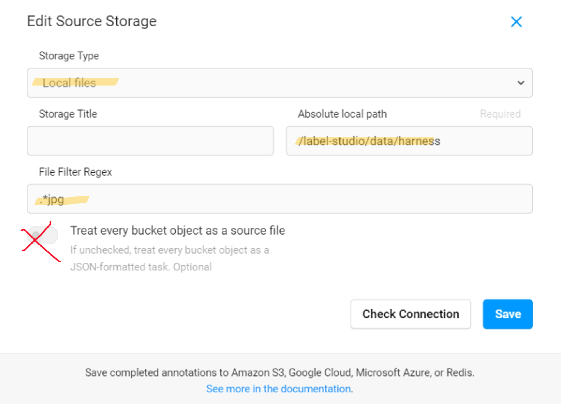The width and height of the screenshot is (561, 404).
Task: Click the Edit Source Storage heading
Action: point(92,21)
